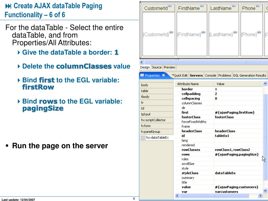Image resolution: width=268 pixels, height=201 pixels.
Task: View the EGL Generation Results tab
Action: (x=249, y=75)
